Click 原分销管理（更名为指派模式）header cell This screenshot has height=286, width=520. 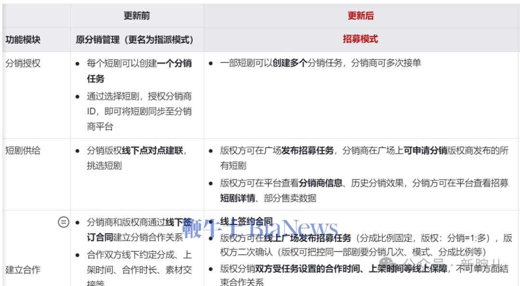[x=134, y=40]
